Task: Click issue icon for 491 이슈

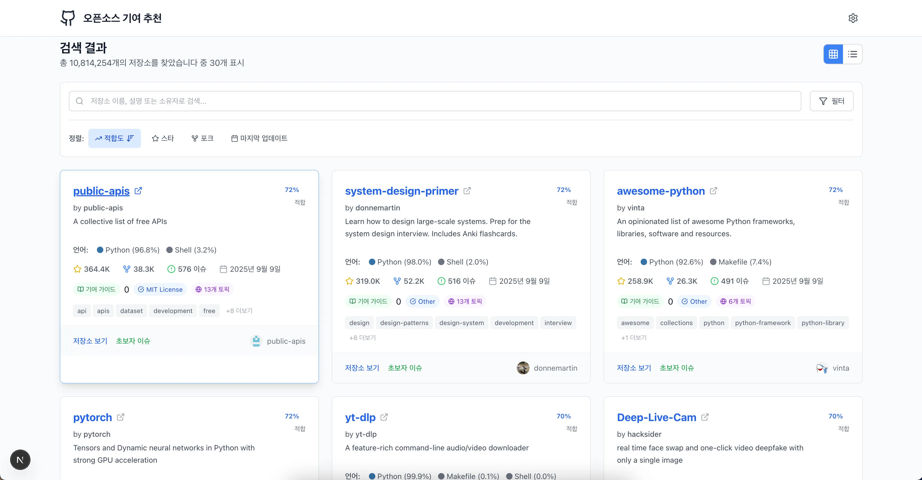Action: (x=714, y=281)
